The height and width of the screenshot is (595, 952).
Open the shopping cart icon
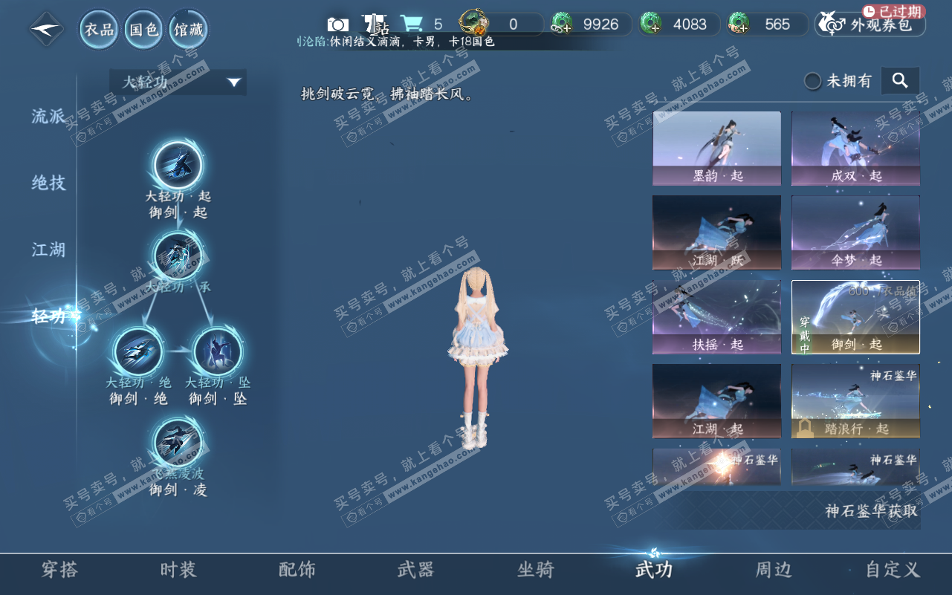click(411, 24)
